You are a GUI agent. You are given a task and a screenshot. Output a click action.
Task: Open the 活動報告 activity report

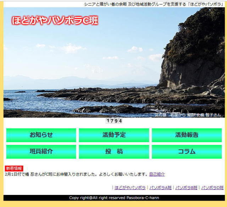187,135
